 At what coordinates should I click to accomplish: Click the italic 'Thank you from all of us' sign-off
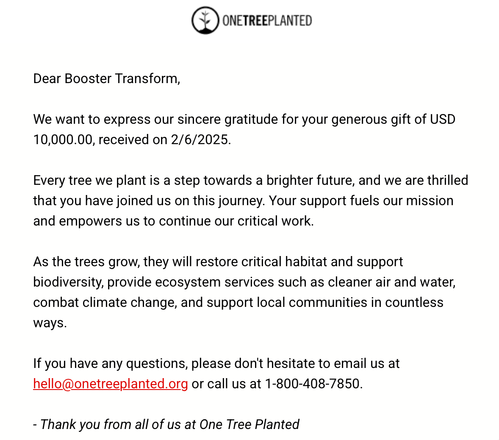tap(111, 425)
